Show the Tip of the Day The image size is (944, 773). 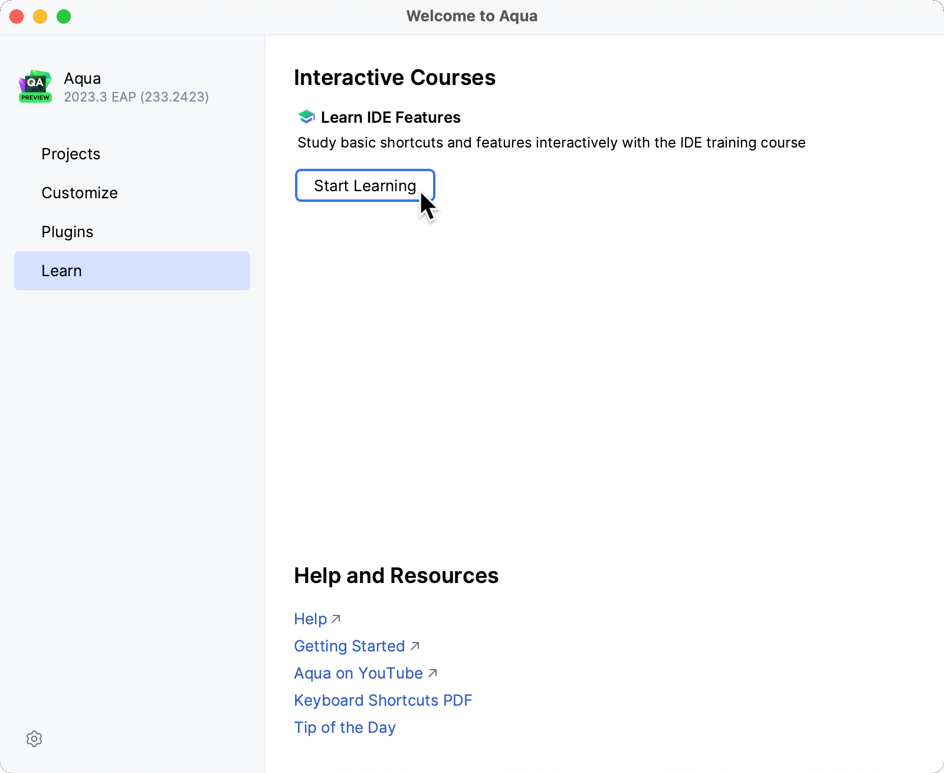click(345, 727)
